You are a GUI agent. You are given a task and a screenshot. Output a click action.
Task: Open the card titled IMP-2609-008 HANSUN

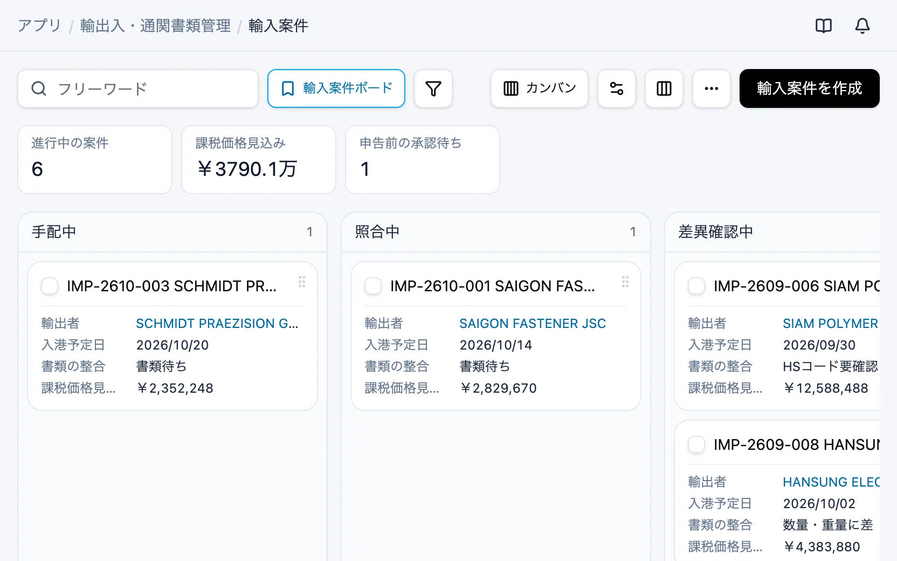pyautogui.click(x=797, y=444)
